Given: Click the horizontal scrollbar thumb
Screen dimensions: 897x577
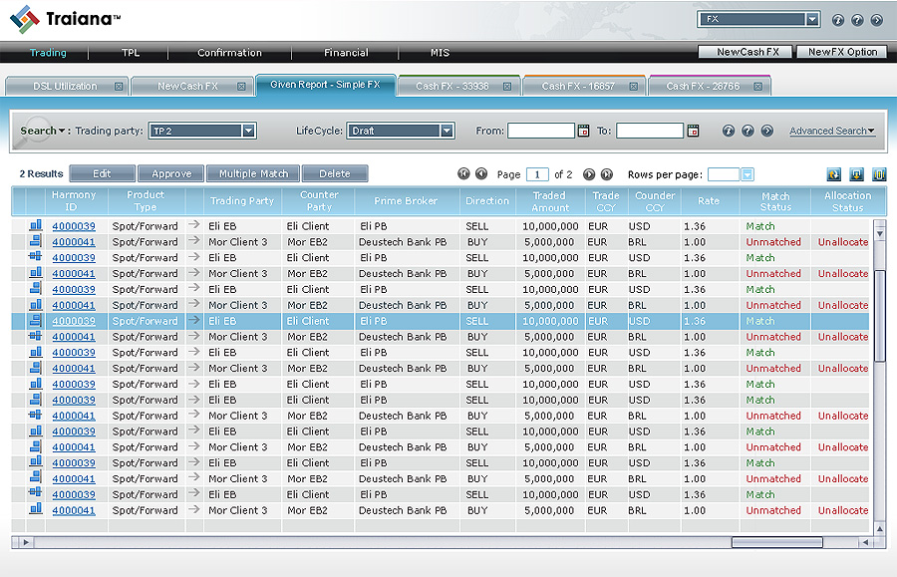Looking at the screenshot, I should click(x=776, y=542).
